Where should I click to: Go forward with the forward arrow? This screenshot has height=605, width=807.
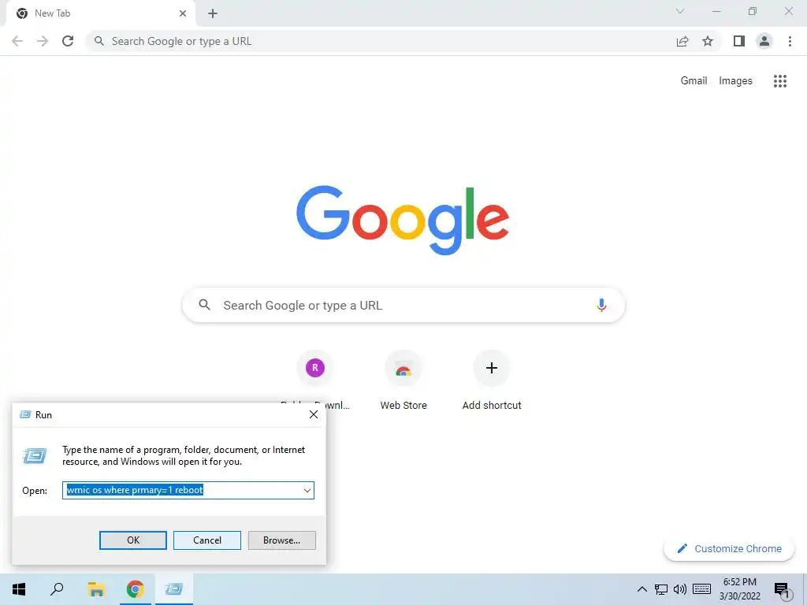(x=43, y=41)
